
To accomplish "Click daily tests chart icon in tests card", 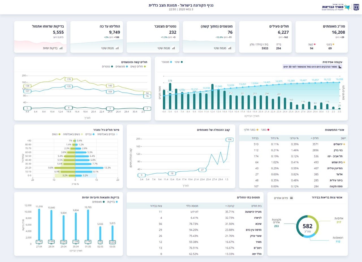I will point(61,48).
